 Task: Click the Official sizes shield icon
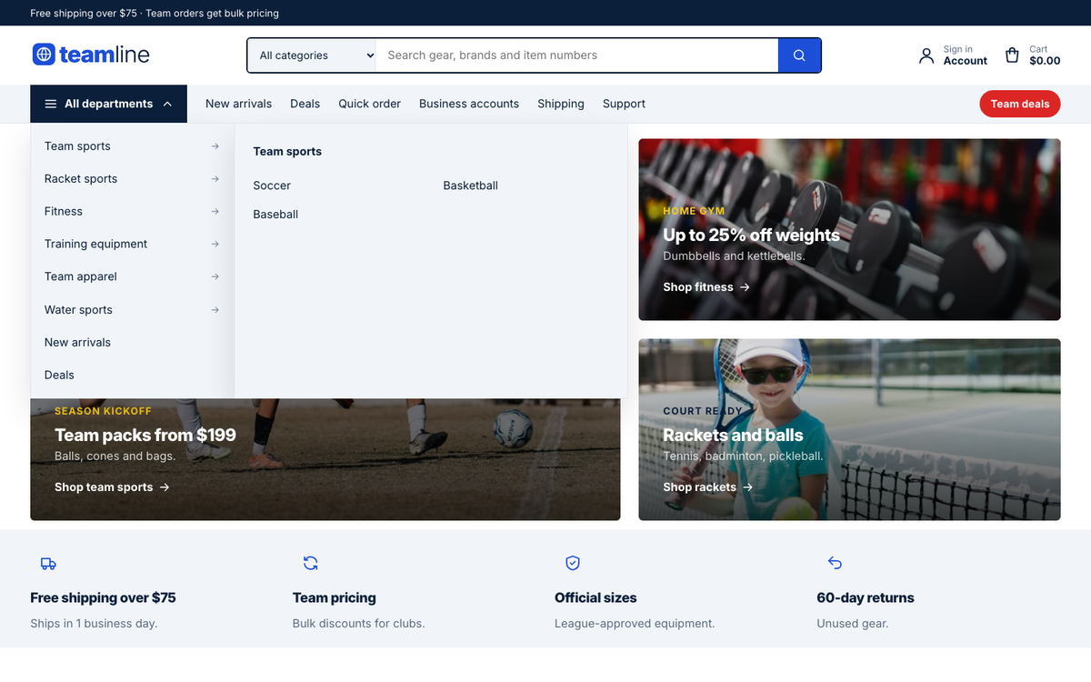[573, 563]
